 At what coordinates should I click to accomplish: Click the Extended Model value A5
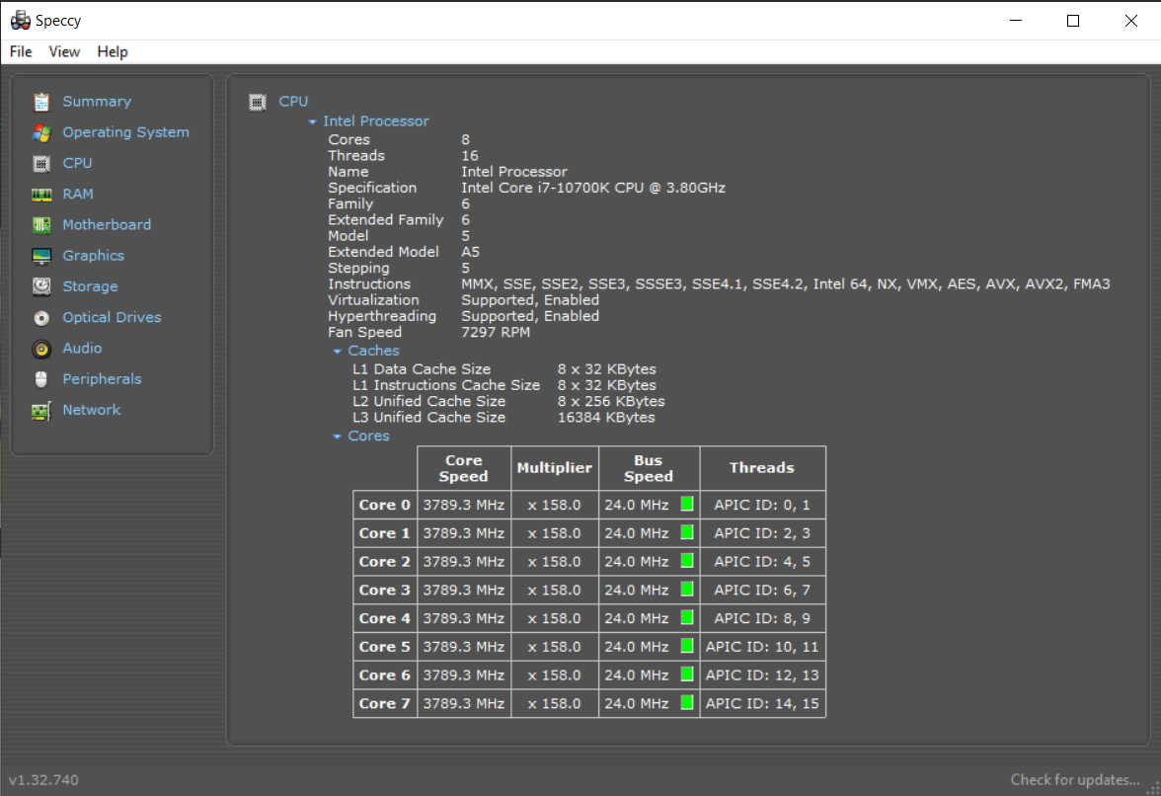coord(470,252)
